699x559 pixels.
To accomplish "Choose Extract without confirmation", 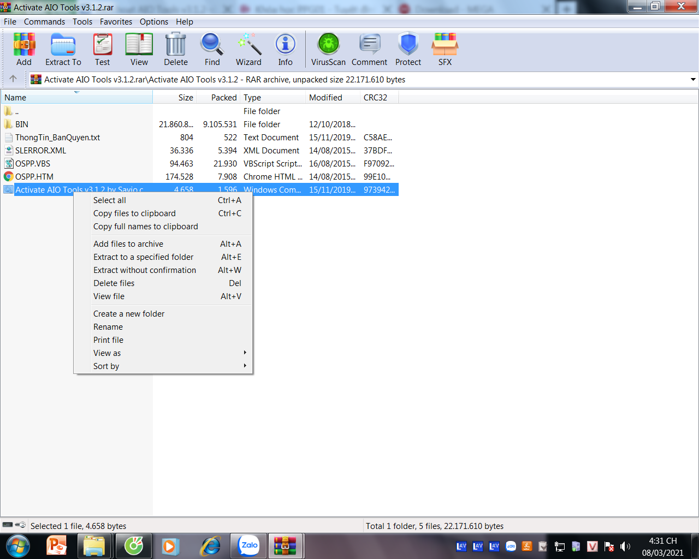I will [x=163, y=270].
